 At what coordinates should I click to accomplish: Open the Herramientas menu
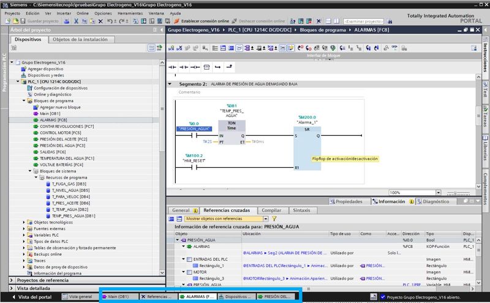[x=130, y=13]
